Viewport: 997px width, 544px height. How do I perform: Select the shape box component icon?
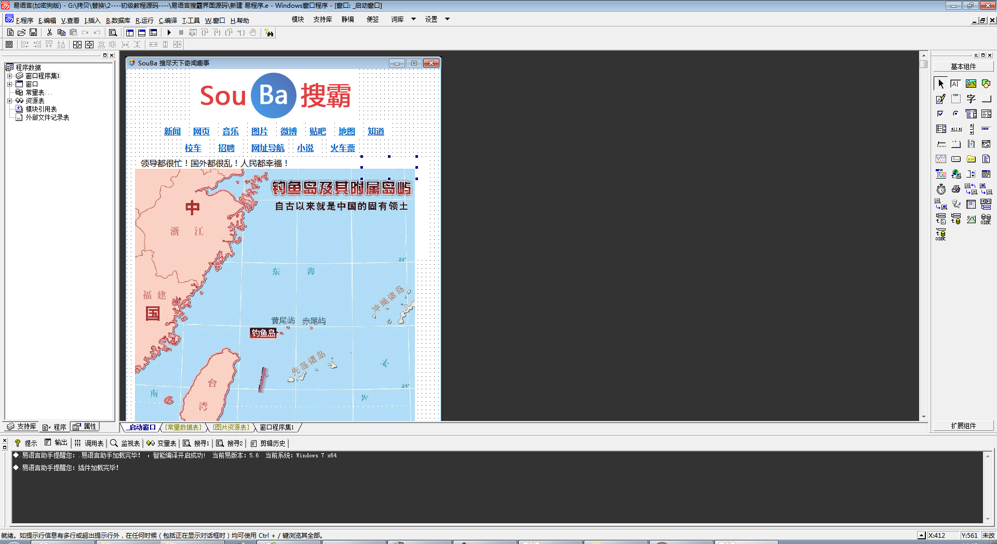tap(986, 84)
